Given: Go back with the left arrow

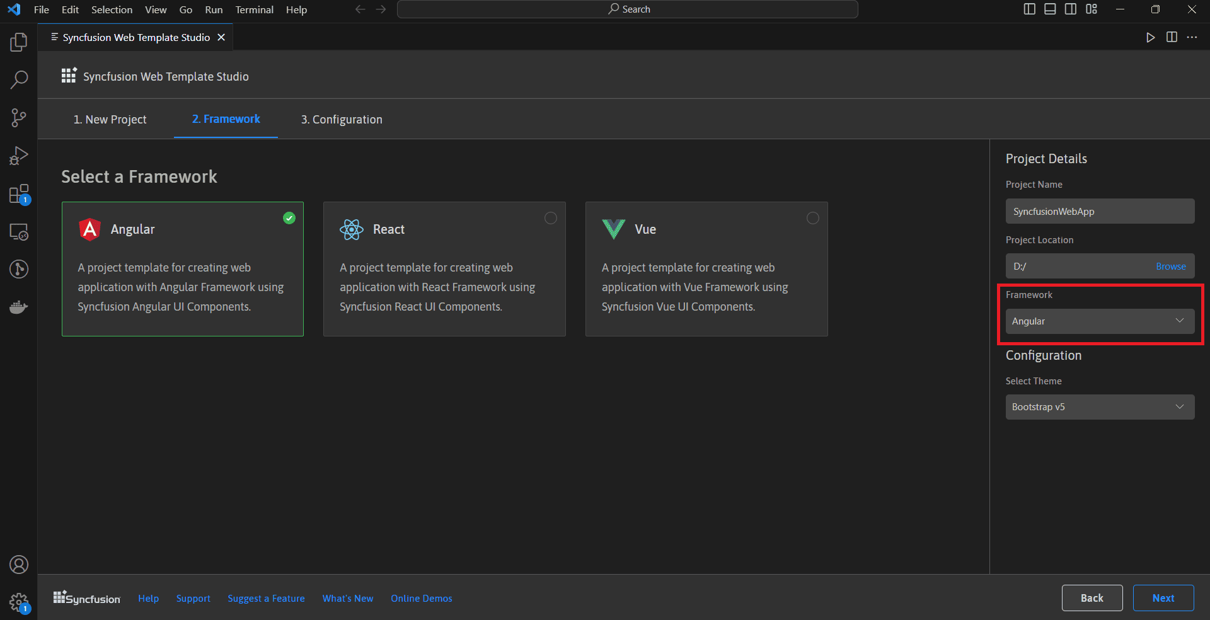Looking at the screenshot, I should pyautogui.click(x=360, y=9).
